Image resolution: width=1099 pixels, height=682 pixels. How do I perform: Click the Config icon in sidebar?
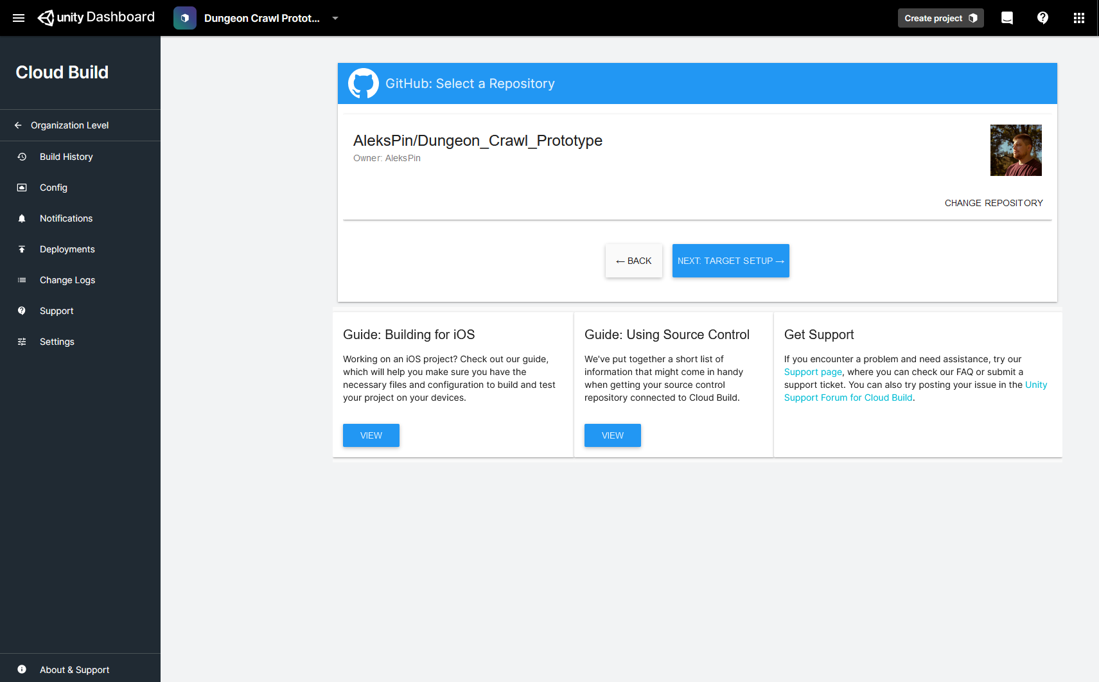point(22,188)
